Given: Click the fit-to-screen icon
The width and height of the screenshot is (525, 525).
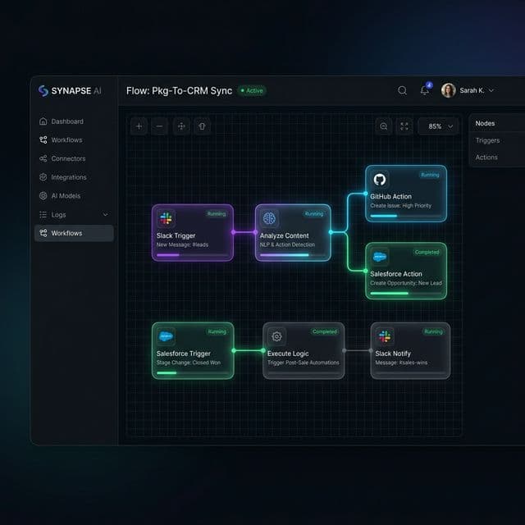Looking at the screenshot, I should coord(404,126).
